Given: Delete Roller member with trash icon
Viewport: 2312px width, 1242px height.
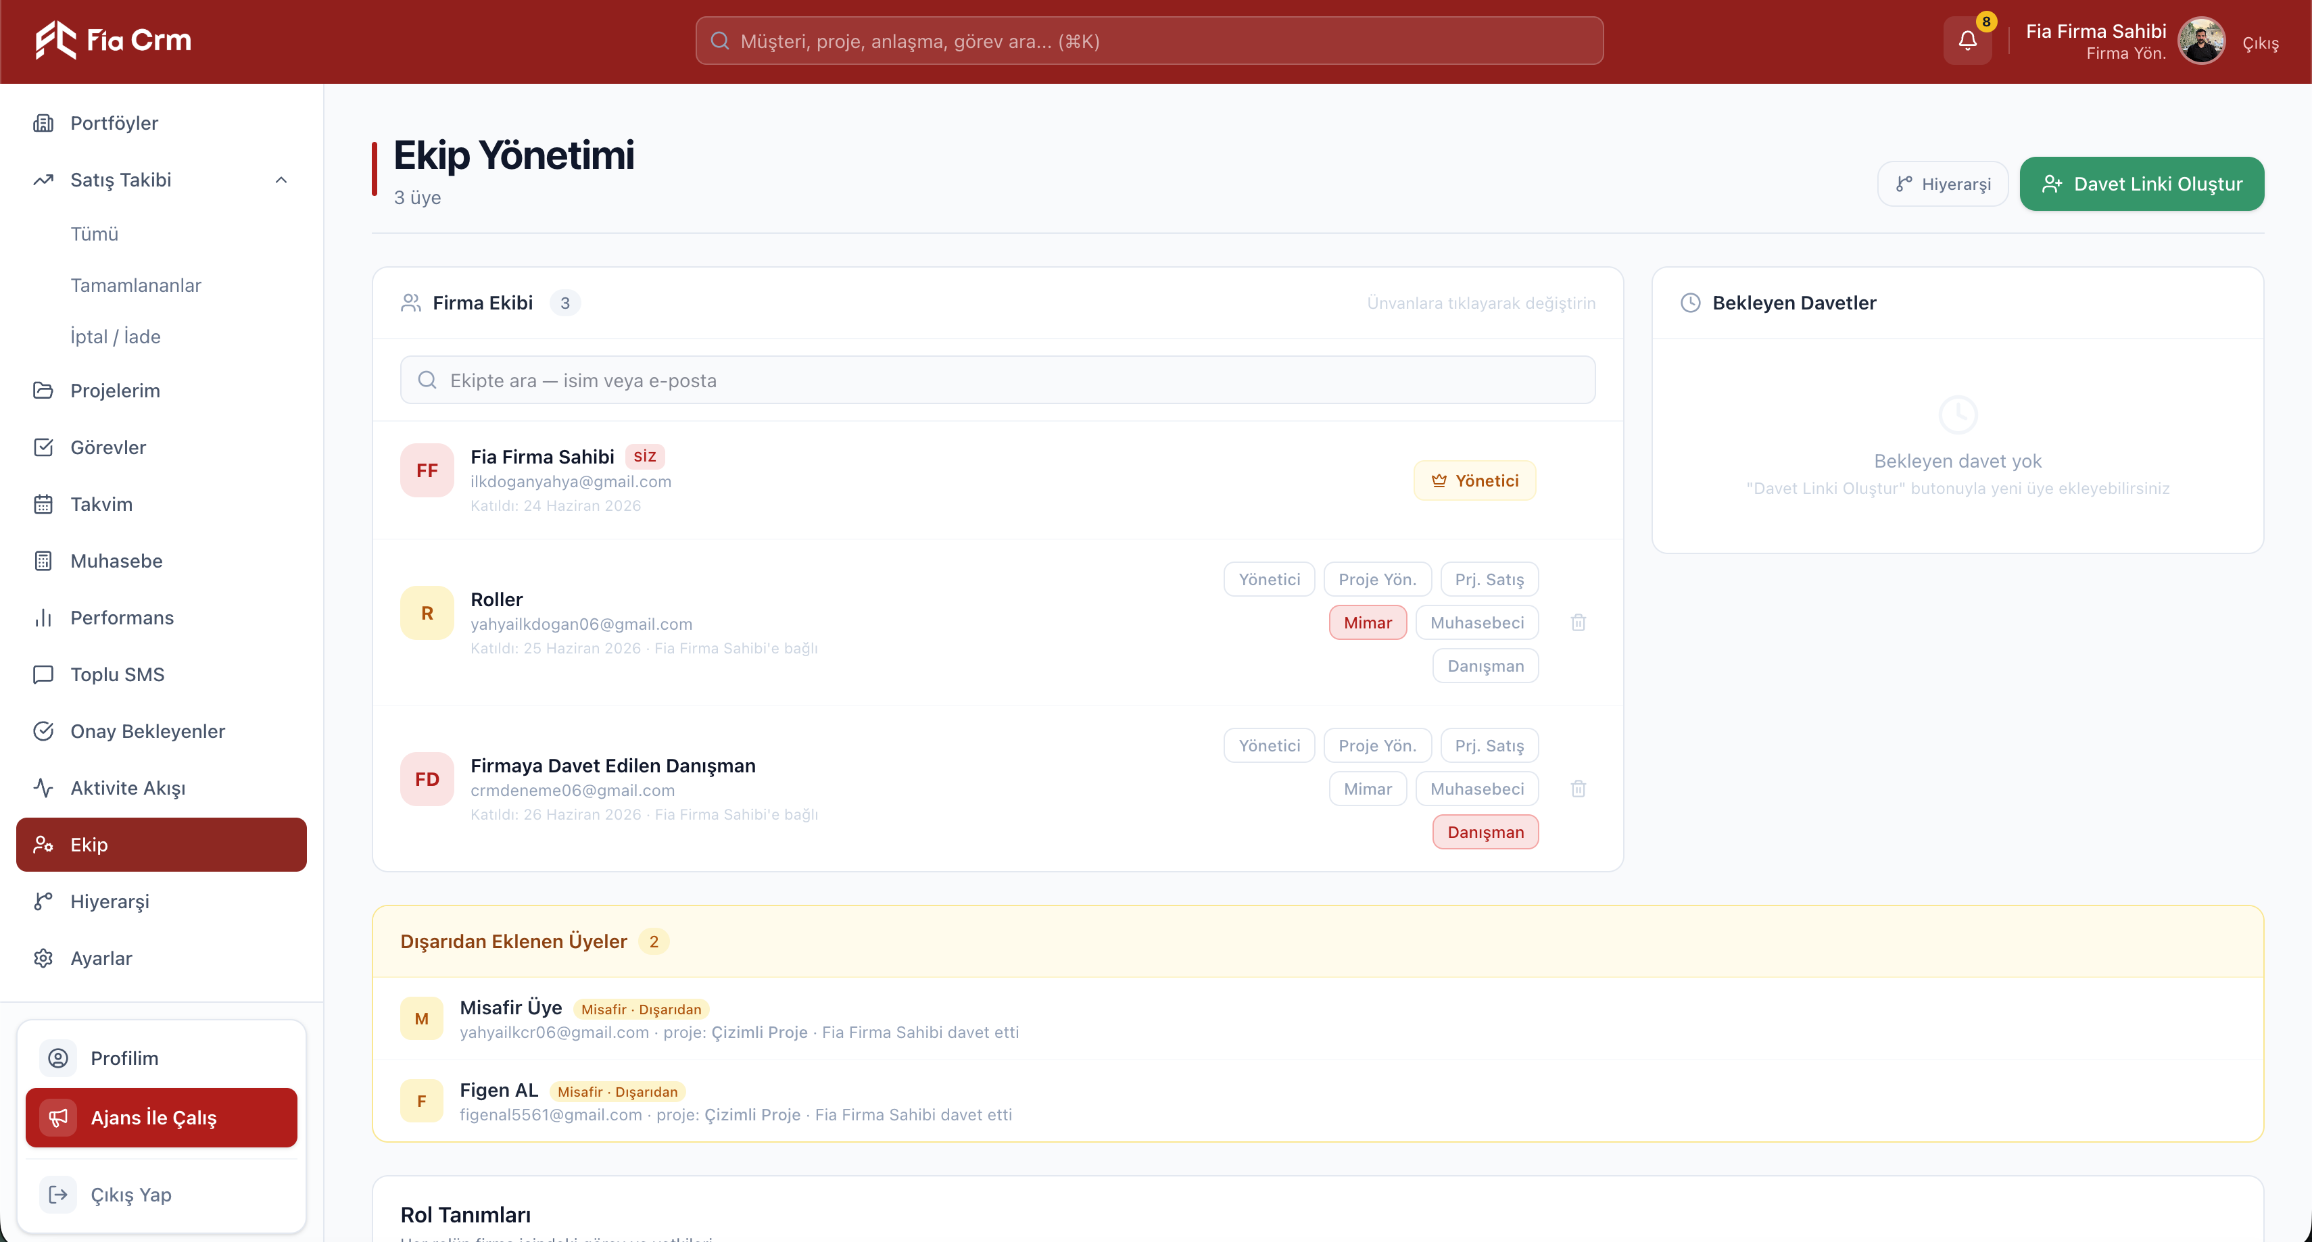Looking at the screenshot, I should click(1578, 622).
